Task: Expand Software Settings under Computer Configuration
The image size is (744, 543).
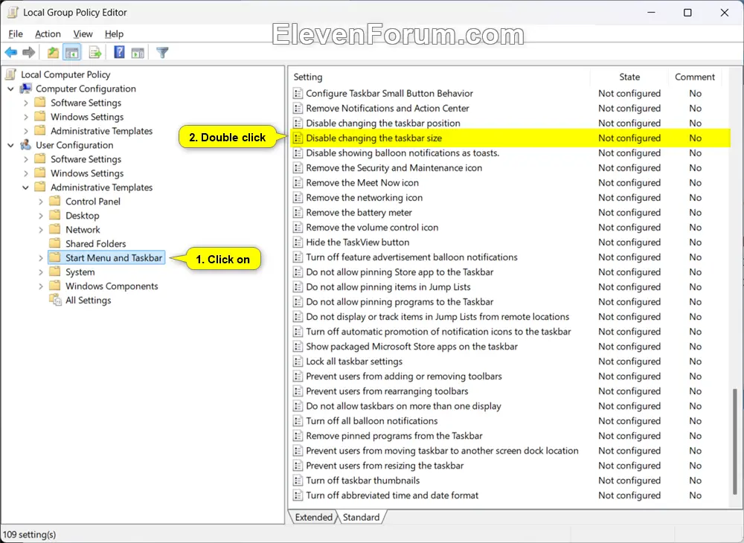Action: coord(25,103)
